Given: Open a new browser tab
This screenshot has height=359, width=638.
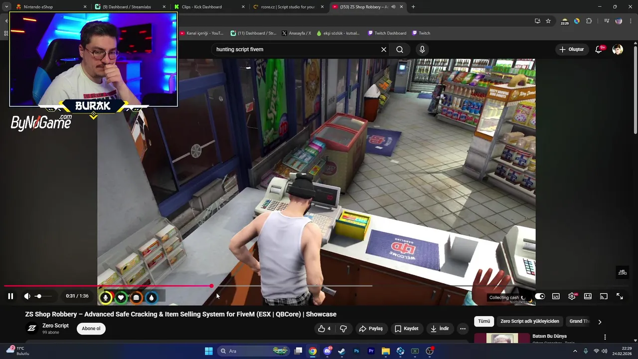Looking at the screenshot, I should tap(413, 7).
